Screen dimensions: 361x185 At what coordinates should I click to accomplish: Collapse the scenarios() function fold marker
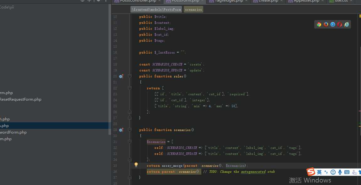[130, 129]
